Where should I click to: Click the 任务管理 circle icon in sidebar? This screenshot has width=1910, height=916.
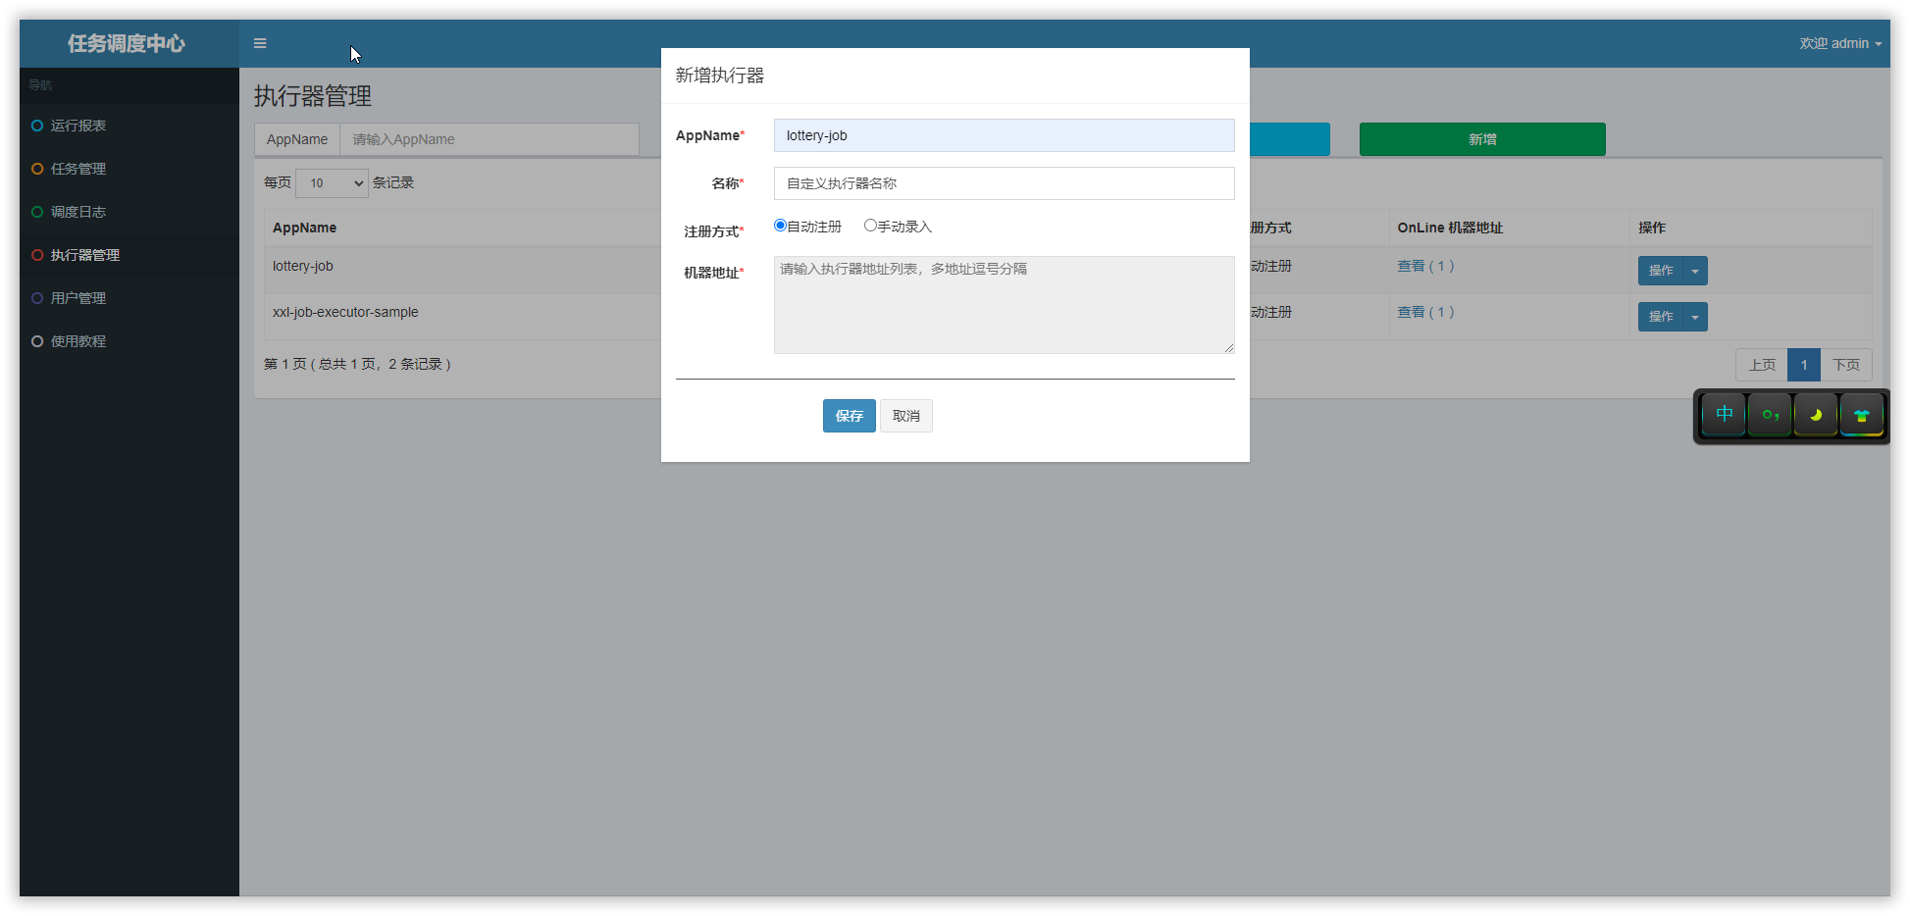37,169
